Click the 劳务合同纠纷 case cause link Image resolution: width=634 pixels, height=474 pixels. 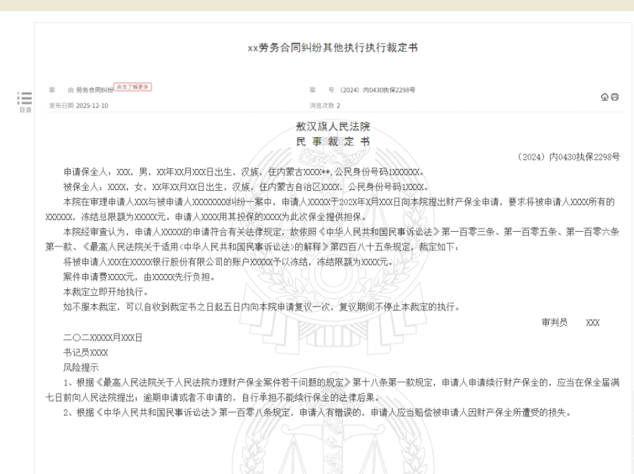(x=93, y=88)
